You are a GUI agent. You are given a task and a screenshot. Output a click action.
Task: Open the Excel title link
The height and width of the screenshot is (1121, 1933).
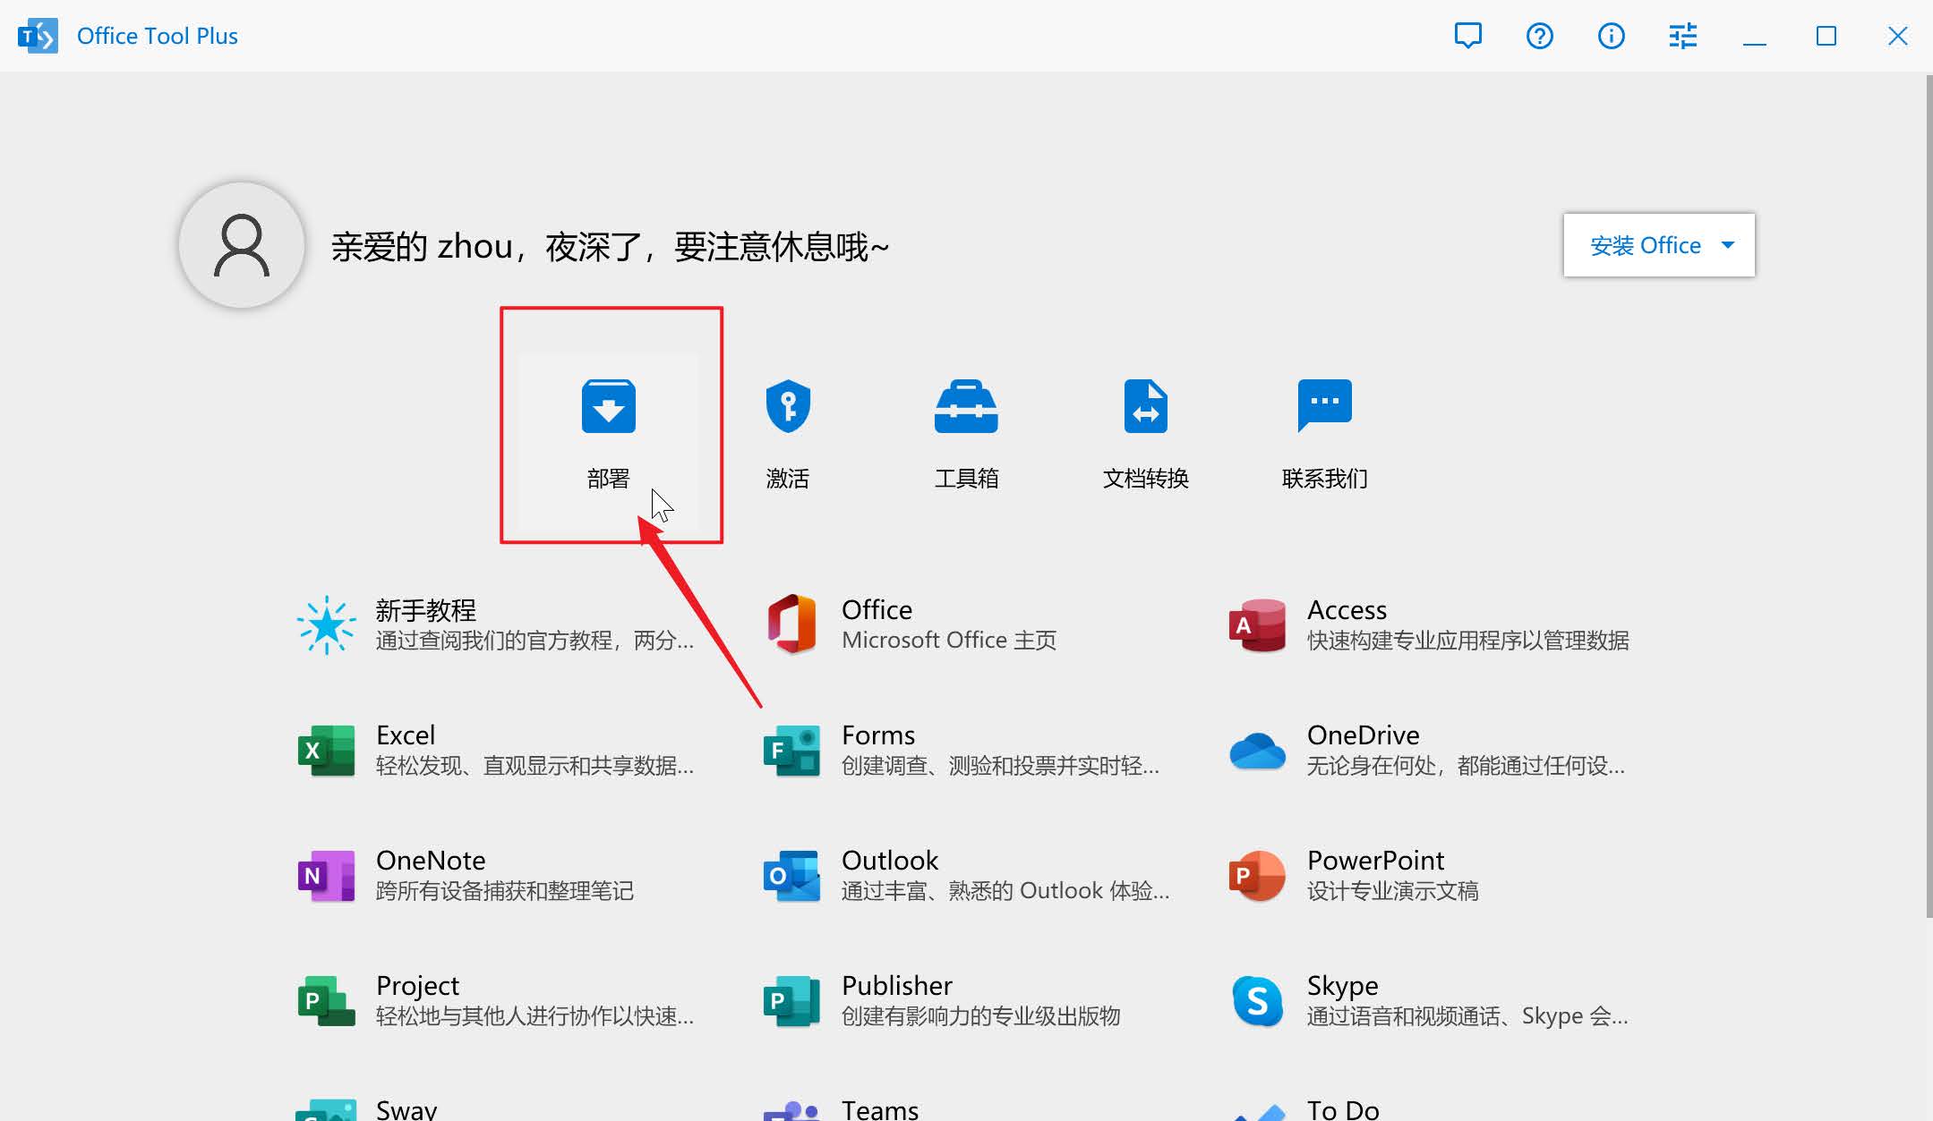tap(406, 735)
